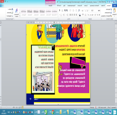Screen dimensions: 117x115
Task: Click the font color A icon
Action: (80, 15)
